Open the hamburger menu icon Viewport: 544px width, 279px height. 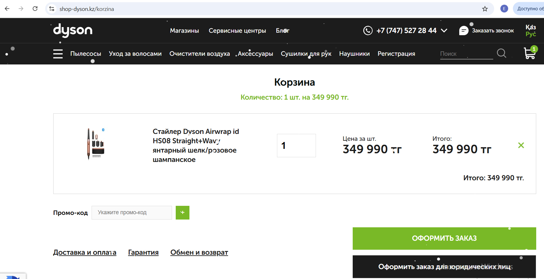58,54
